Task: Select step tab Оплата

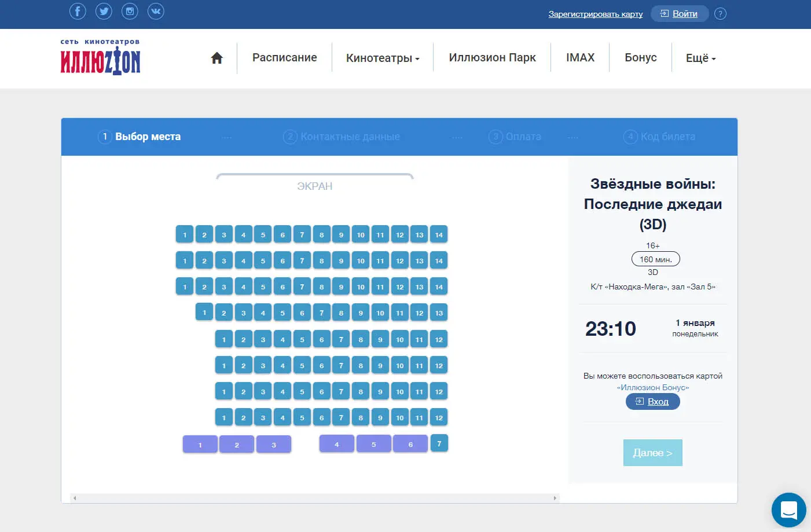Action: point(515,137)
